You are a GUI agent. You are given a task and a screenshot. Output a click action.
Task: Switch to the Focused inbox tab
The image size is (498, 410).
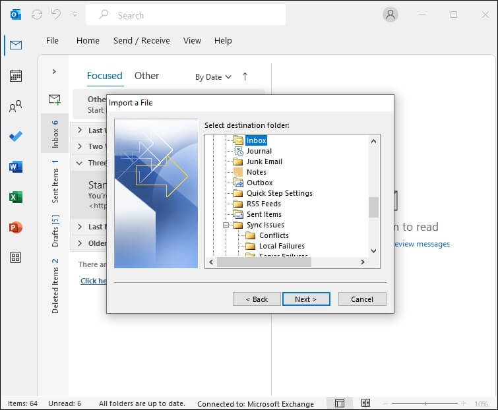pos(104,76)
